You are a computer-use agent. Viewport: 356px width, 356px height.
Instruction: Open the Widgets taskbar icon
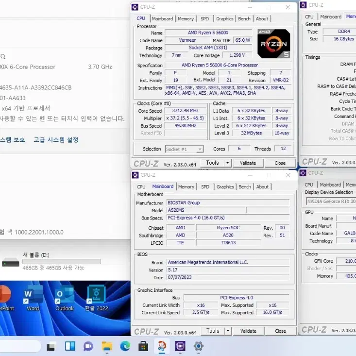point(70,346)
